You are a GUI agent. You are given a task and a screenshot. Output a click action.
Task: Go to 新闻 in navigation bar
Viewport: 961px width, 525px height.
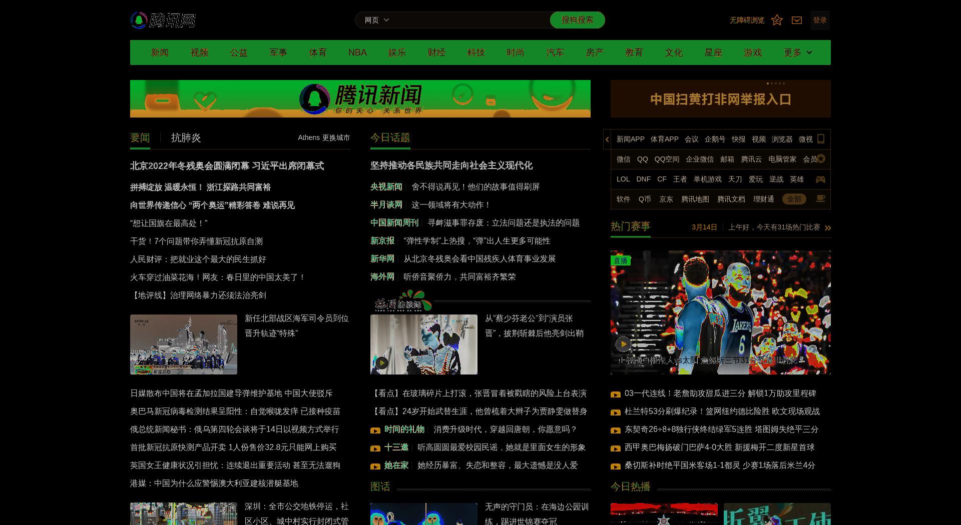tap(160, 52)
